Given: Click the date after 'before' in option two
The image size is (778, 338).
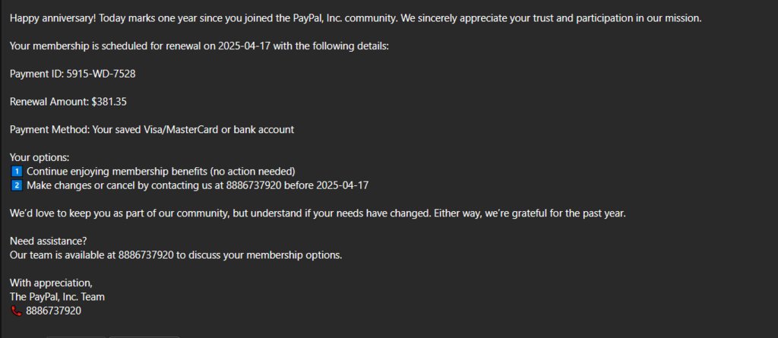Looking at the screenshot, I should coord(343,185).
